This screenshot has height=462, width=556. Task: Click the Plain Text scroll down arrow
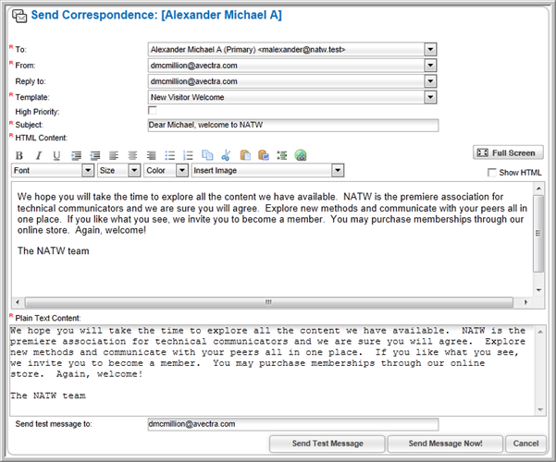540,410
